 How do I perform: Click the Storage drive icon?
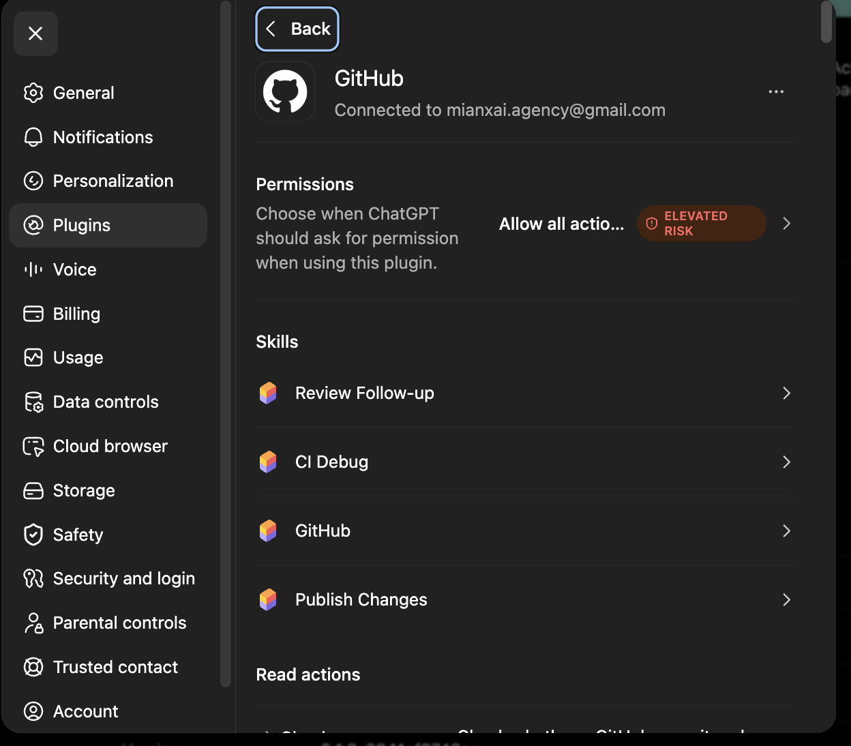pyautogui.click(x=33, y=490)
